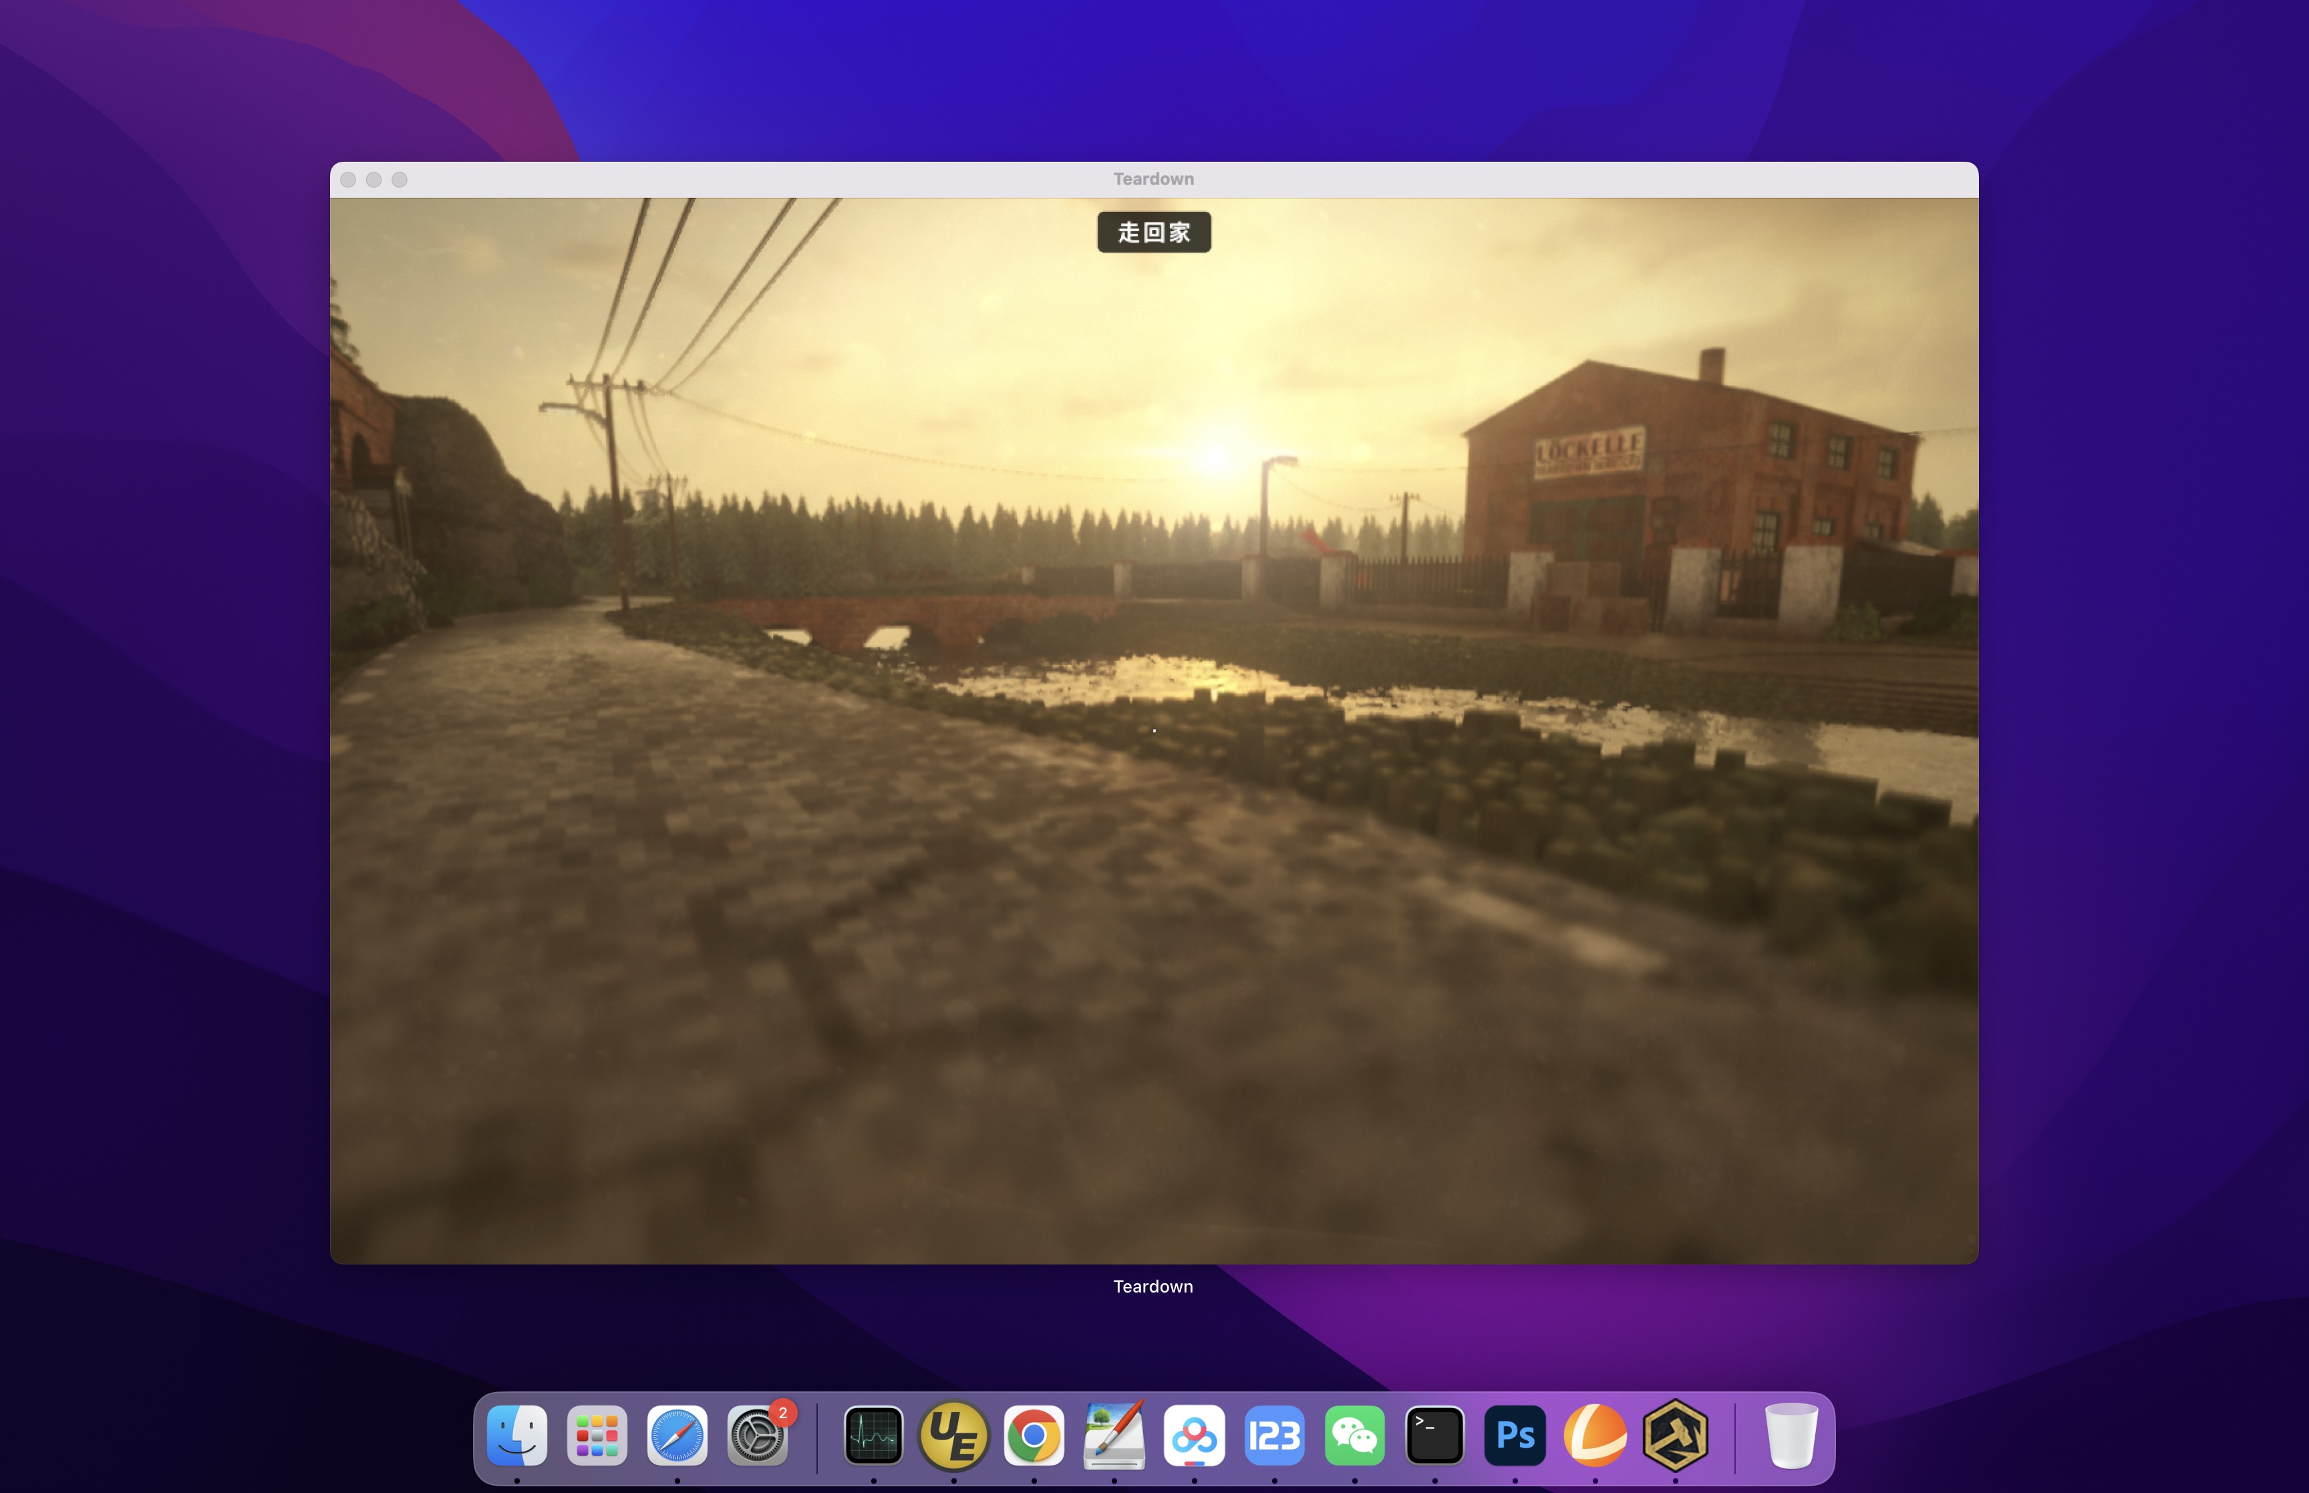This screenshot has width=2309, height=1493.
Task: Click the LOCKELLE sign on the building
Action: (1589, 452)
